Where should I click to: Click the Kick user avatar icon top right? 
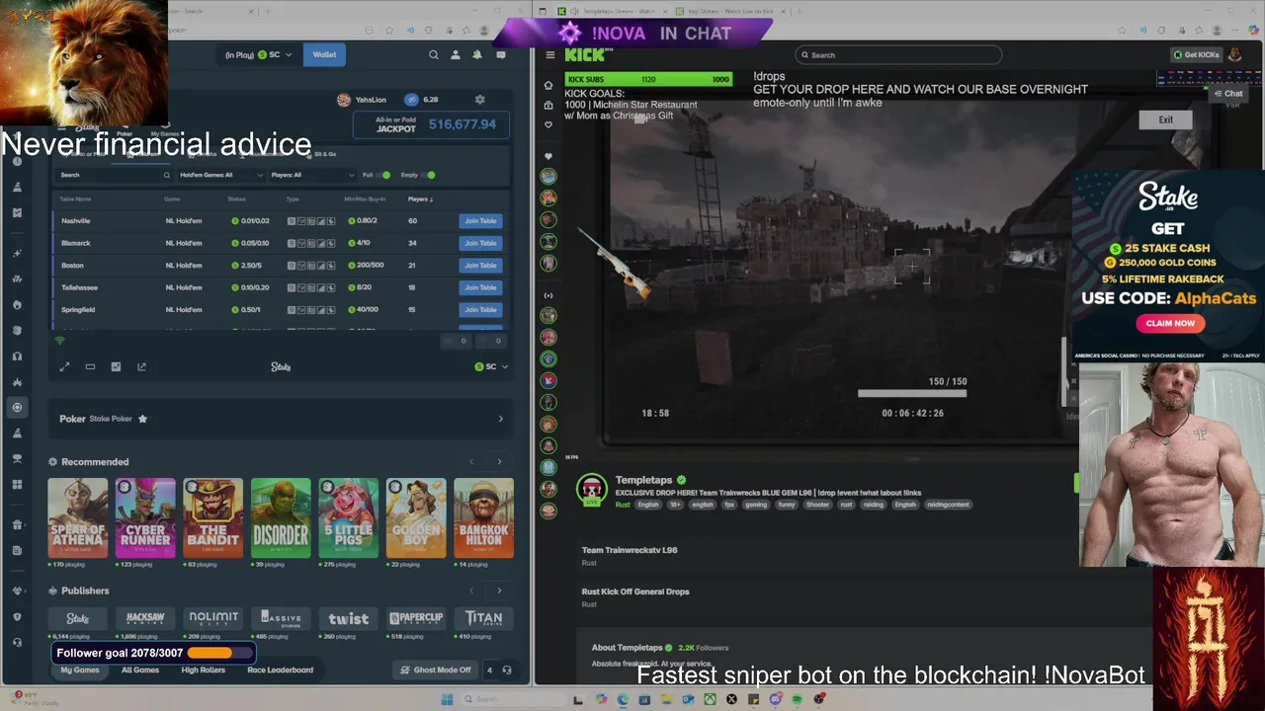pos(1234,55)
